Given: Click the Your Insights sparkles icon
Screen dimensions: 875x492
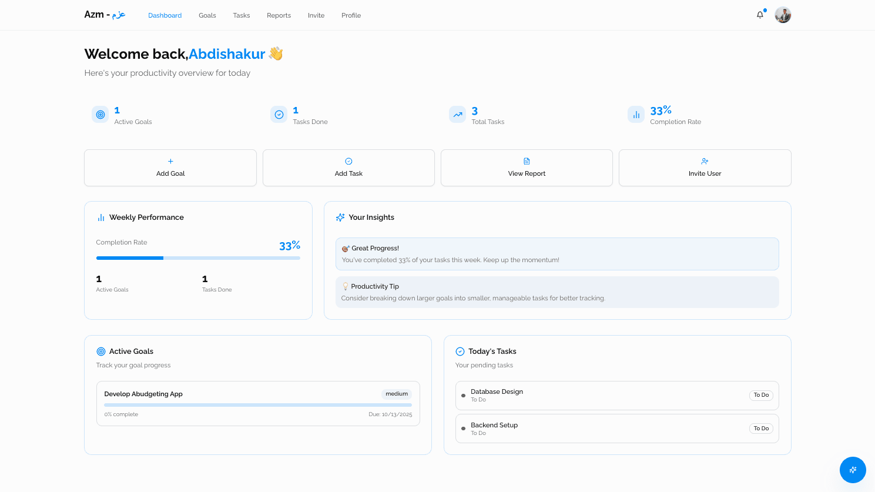Looking at the screenshot, I should (340, 217).
